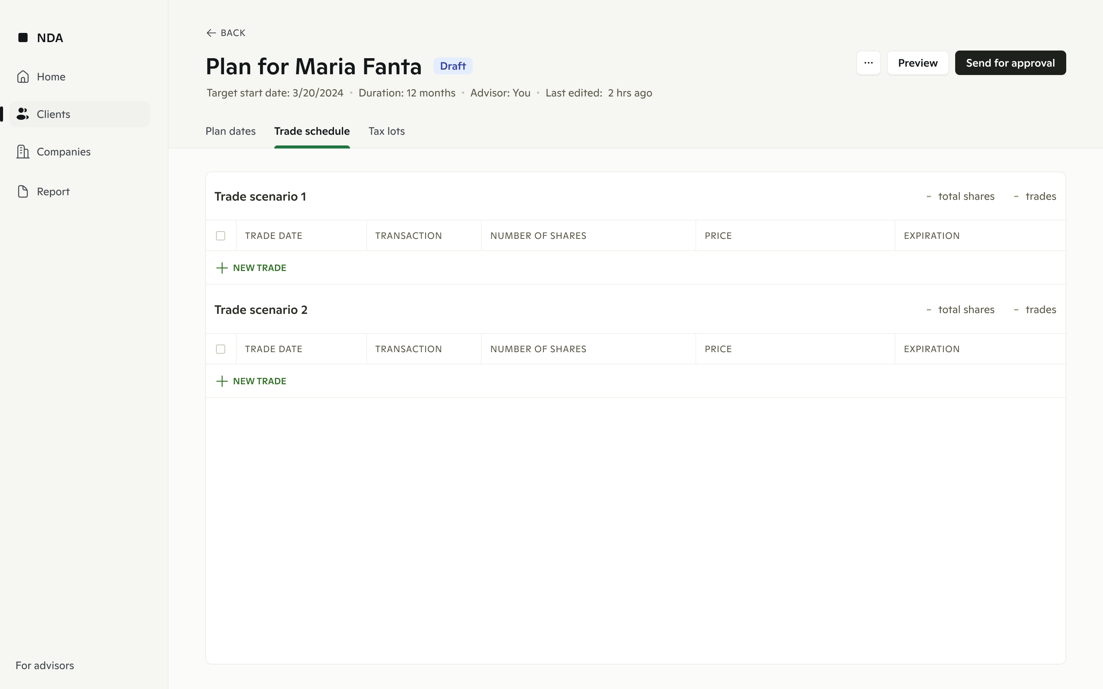The width and height of the screenshot is (1103, 689).
Task: Click the Draft status badge
Action: pos(453,66)
